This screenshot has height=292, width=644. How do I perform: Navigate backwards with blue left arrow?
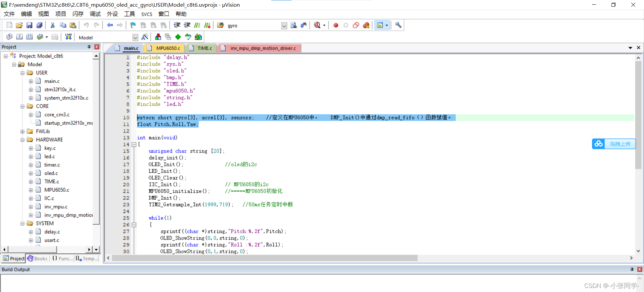110,25
